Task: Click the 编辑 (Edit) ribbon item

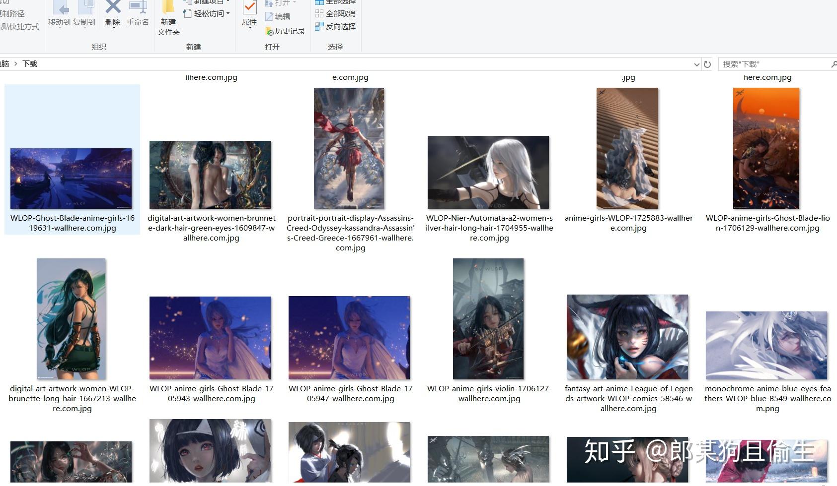Action: [278, 16]
